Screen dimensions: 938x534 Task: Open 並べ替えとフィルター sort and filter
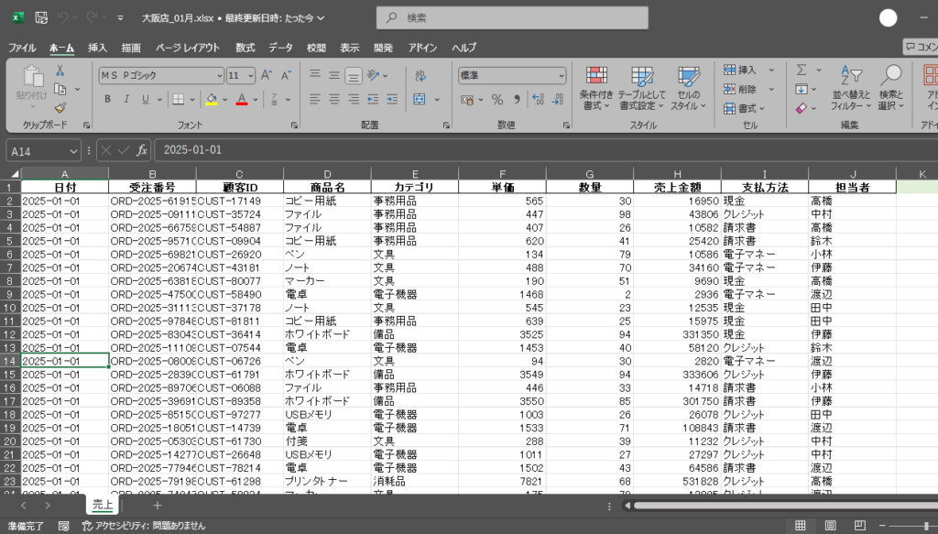(851, 88)
